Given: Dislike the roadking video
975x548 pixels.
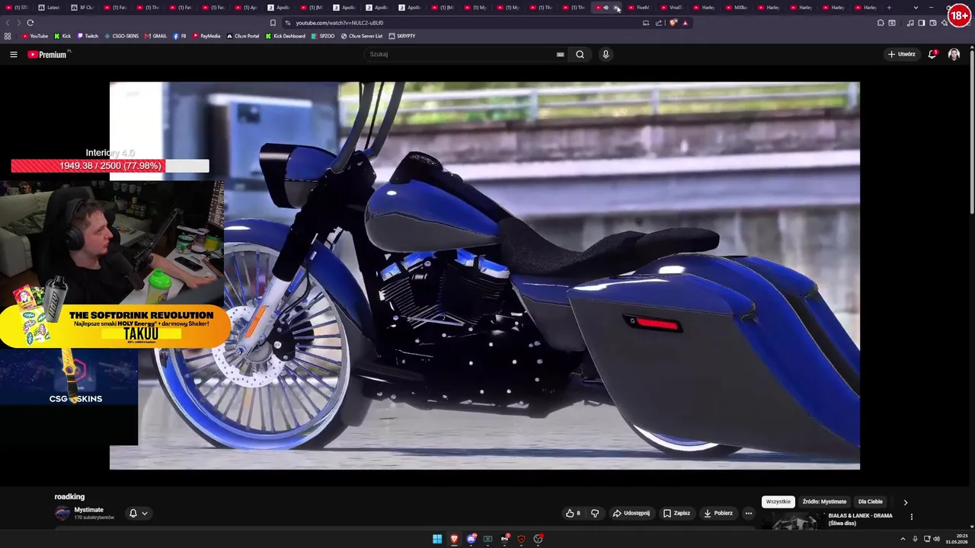Looking at the screenshot, I should [x=595, y=513].
